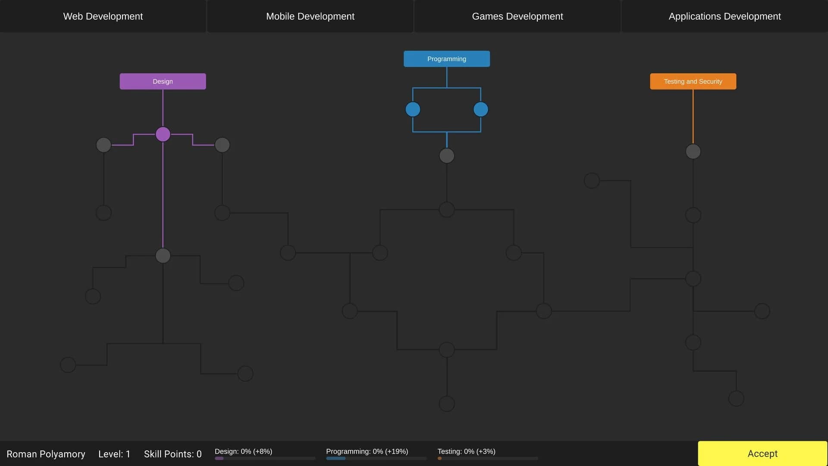
Task: Select the right blue Programming skill node
Action: pos(481,109)
